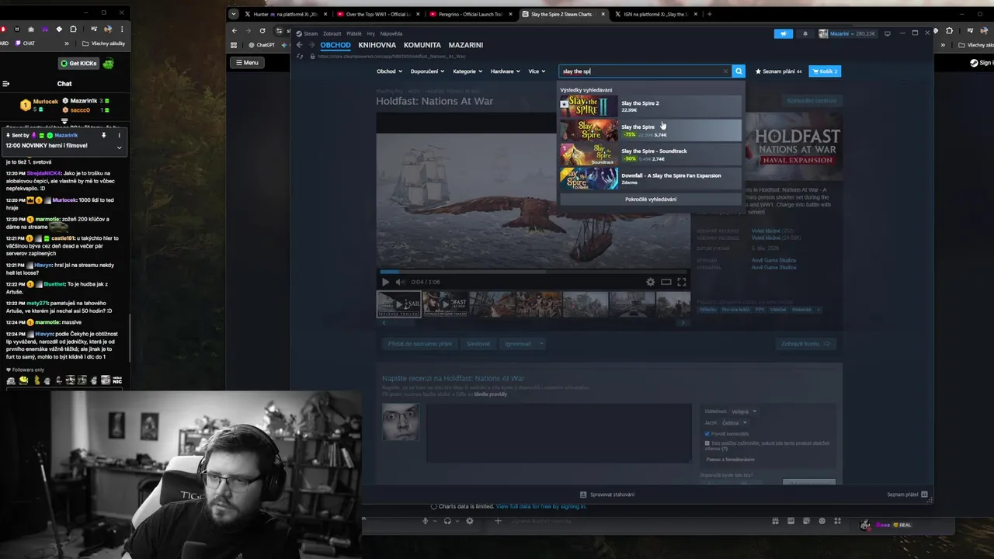This screenshot has width=994, height=559.
Task: Select the second trailer thumbnail
Action: pyautogui.click(x=445, y=304)
